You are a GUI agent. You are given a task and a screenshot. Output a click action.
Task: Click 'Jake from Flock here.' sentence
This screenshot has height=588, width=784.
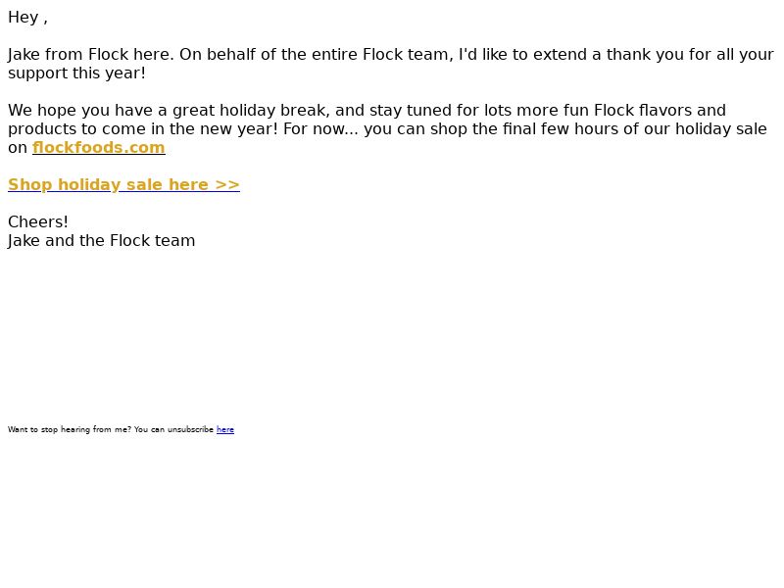click(x=91, y=54)
